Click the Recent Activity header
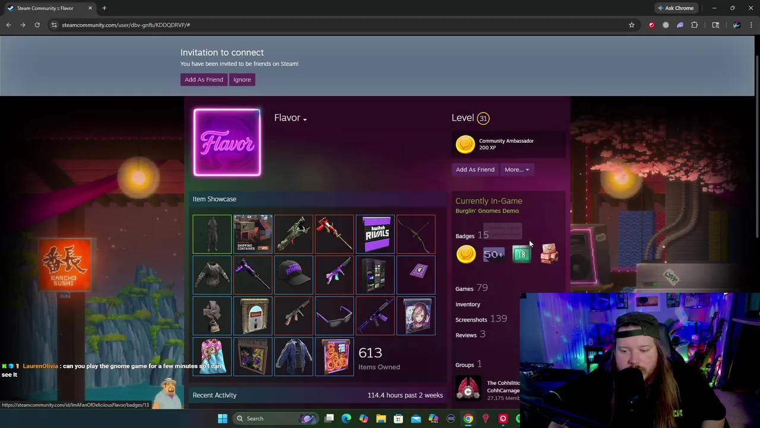The height and width of the screenshot is (428, 760). click(214, 395)
